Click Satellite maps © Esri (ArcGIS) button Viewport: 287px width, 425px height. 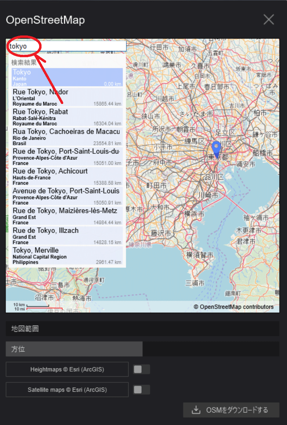[67, 390]
